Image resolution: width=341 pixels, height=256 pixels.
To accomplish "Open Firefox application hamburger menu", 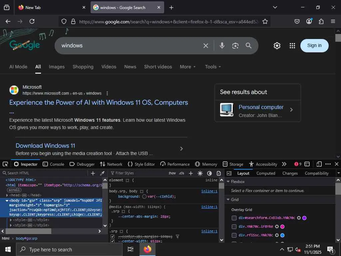I will click(333, 21).
